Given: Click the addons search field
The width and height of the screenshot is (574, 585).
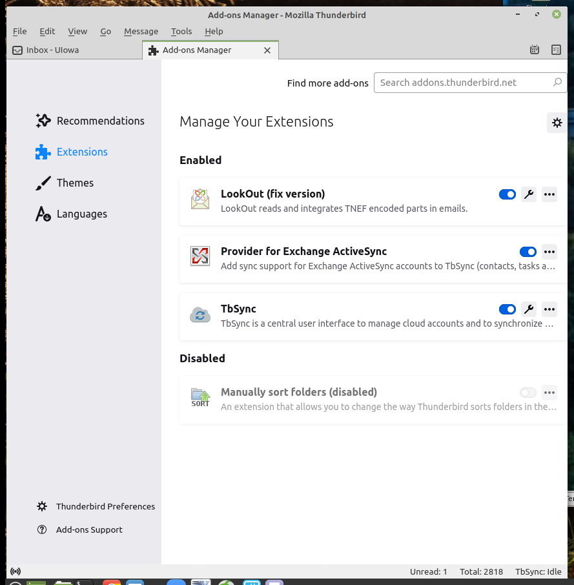Looking at the screenshot, I should tap(464, 83).
